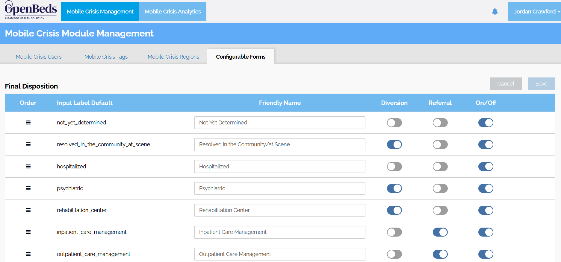561x262 pixels.
Task: Edit the Rehabilitation Center friendly name field
Action: pyautogui.click(x=280, y=210)
